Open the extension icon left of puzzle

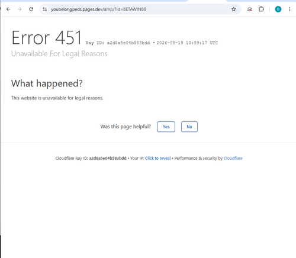pos(250,9)
